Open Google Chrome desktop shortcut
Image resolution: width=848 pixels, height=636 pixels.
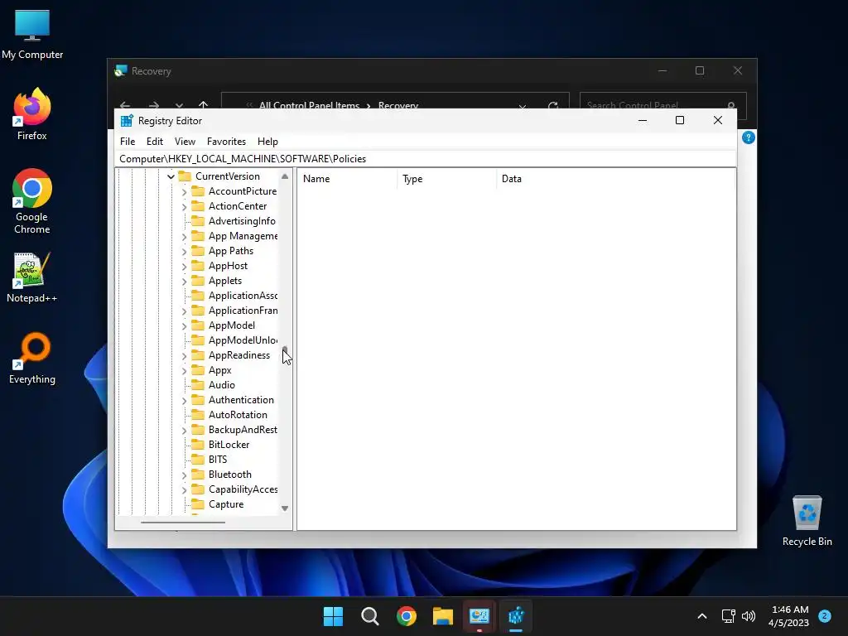[32, 201]
